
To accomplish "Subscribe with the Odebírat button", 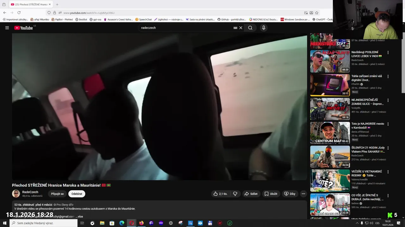I will pos(77,194).
